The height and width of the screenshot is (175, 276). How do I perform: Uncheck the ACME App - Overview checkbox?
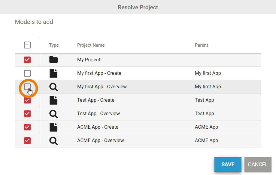click(x=27, y=140)
